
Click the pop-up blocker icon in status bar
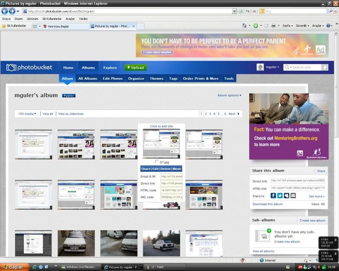(242, 260)
